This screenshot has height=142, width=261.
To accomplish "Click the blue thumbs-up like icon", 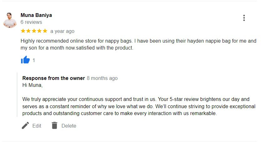I will [25, 60].
